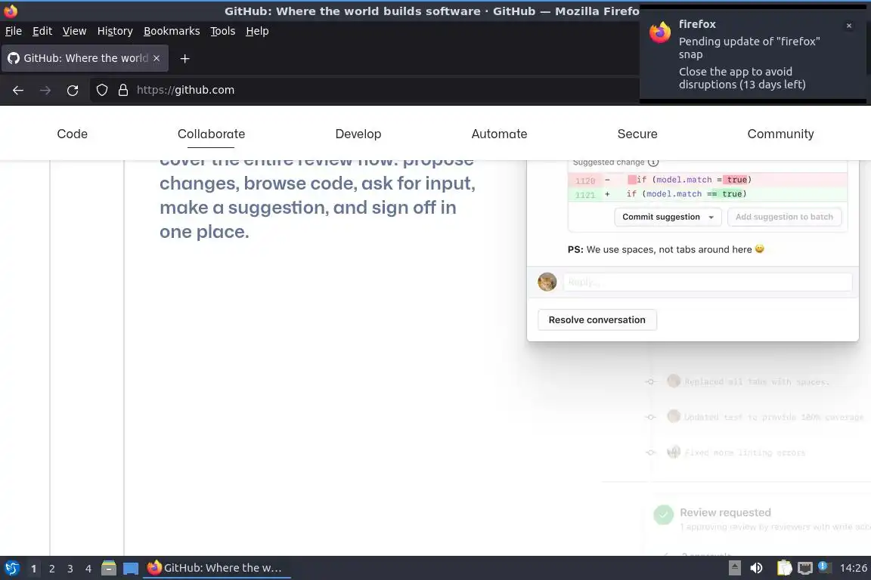This screenshot has width=871, height=580.
Task: Open the tracking protection shield icon
Action: pyautogui.click(x=101, y=90)
